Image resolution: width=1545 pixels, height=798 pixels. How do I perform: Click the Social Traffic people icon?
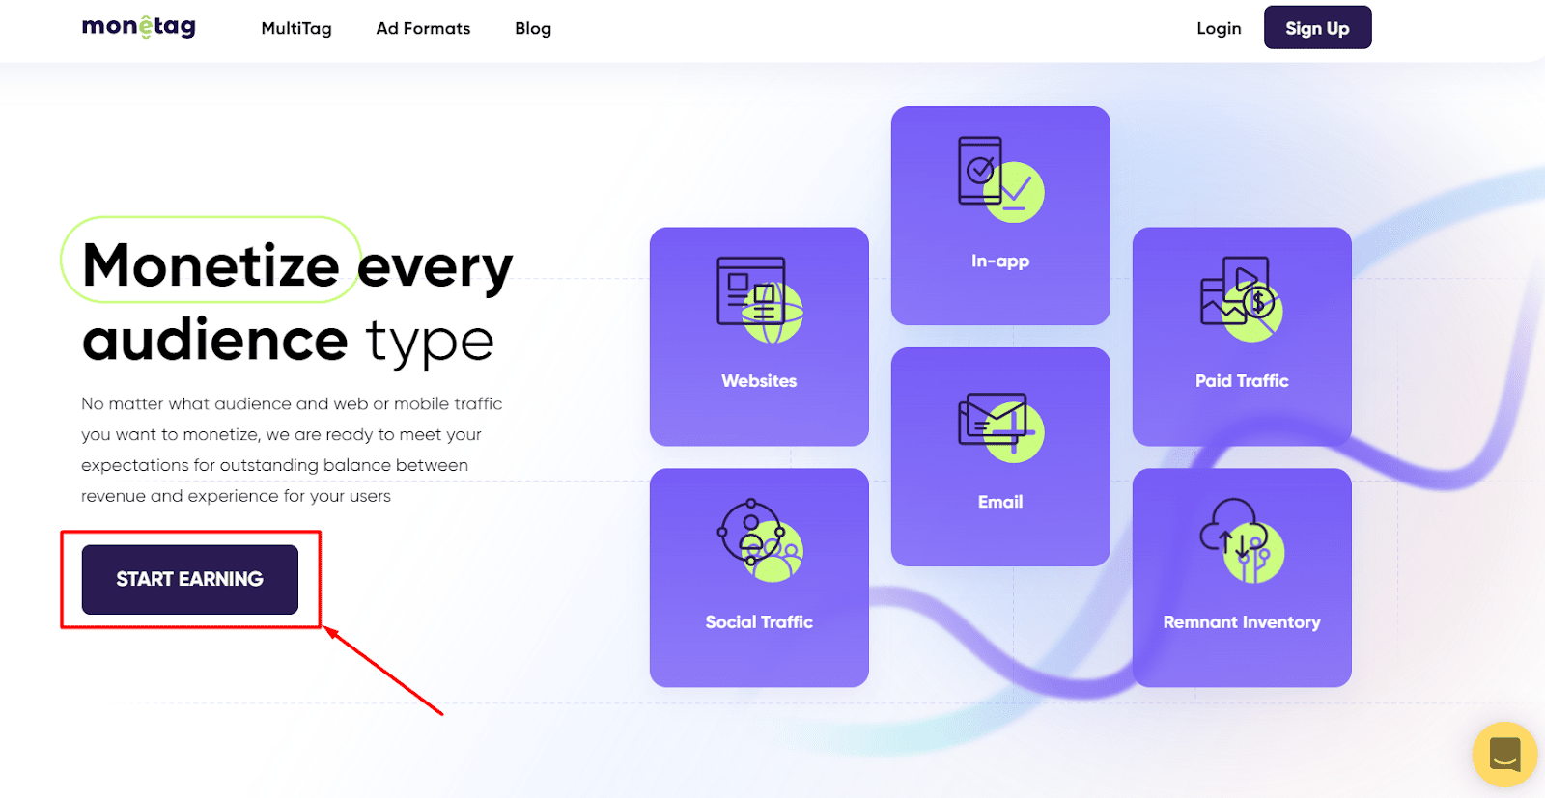[x=759, y=541]
